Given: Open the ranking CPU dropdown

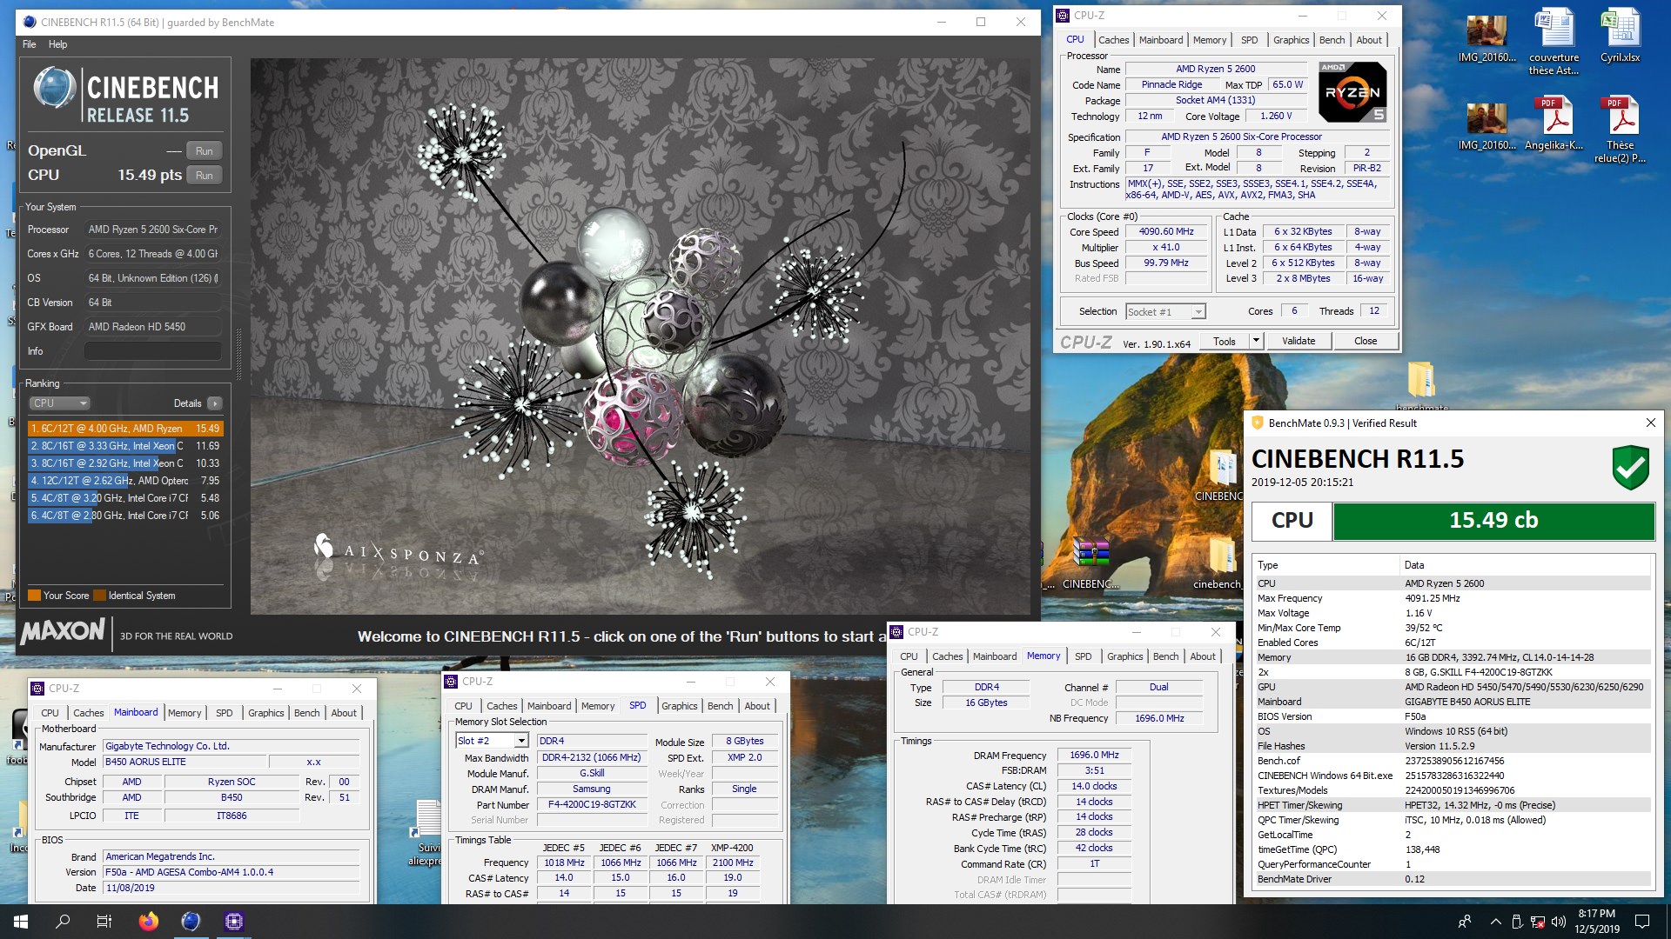Looking at the screenshot, I should (60, 403).
